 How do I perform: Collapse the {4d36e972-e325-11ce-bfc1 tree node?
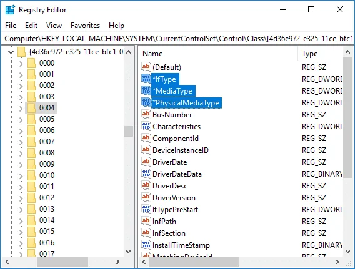[x=11, y=52]
